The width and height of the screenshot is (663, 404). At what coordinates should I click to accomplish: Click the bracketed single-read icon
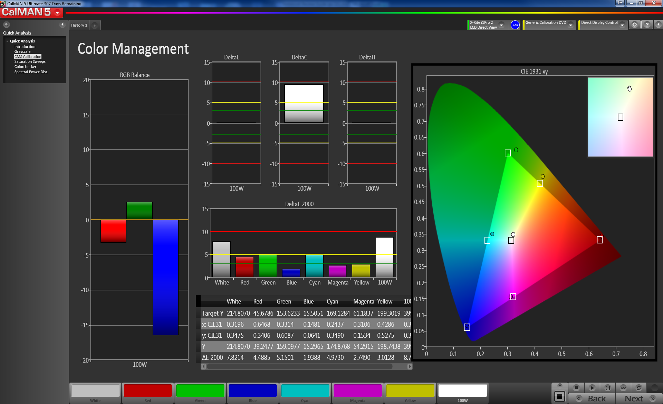pos(608,388)
